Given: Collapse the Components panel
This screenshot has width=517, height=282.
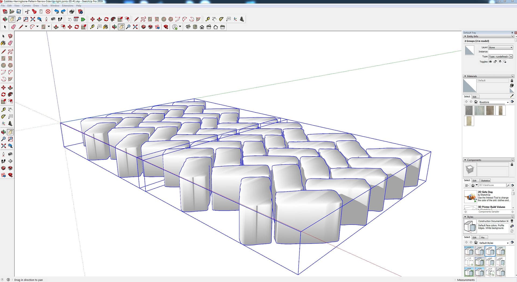Looking at the screenshot, I should [465, 160].
